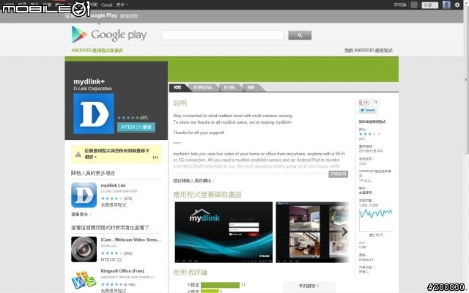The image size is (469, 293).
Task: Open D-Link Corporation developer link
Action: [x=93, y=89]
